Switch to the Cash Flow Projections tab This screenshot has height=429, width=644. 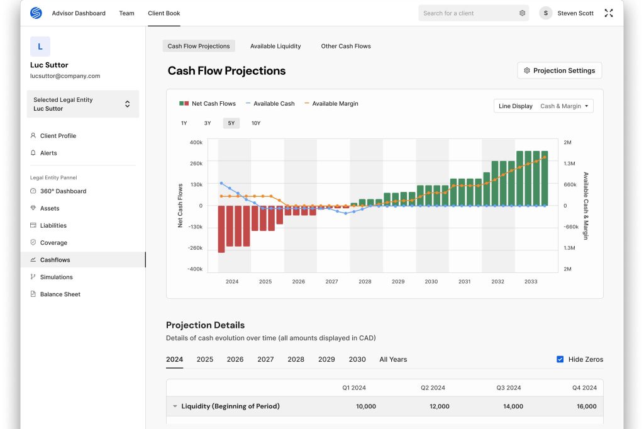coord(199,46)
